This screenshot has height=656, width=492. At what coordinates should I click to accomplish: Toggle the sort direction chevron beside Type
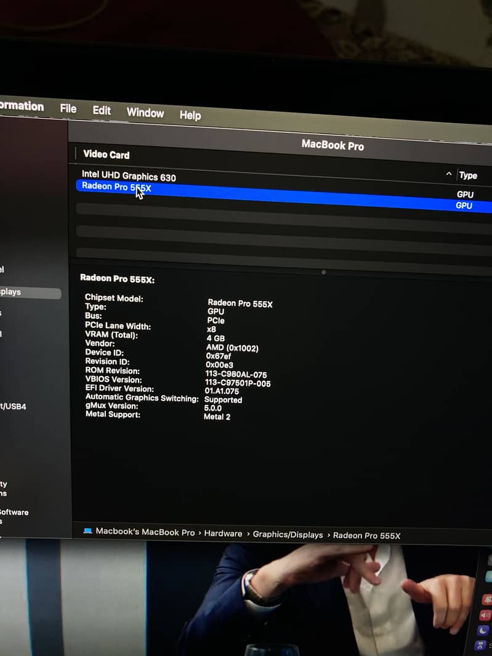[448, 174]
